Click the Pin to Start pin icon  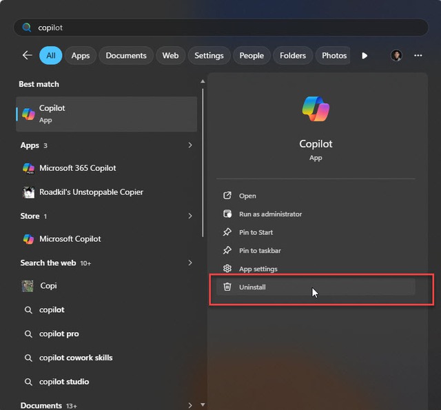[x=227, y=232]
